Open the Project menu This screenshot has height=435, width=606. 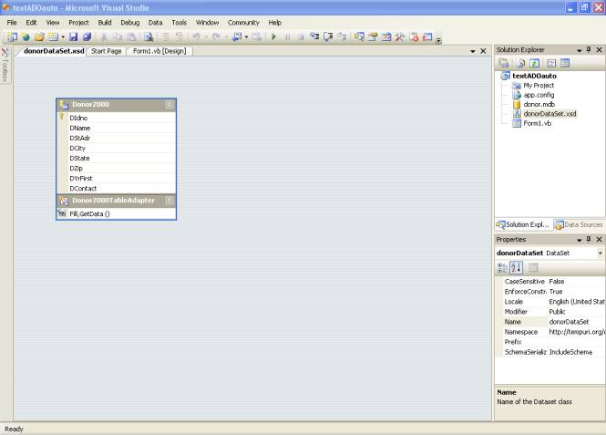[x=78, y=23]
